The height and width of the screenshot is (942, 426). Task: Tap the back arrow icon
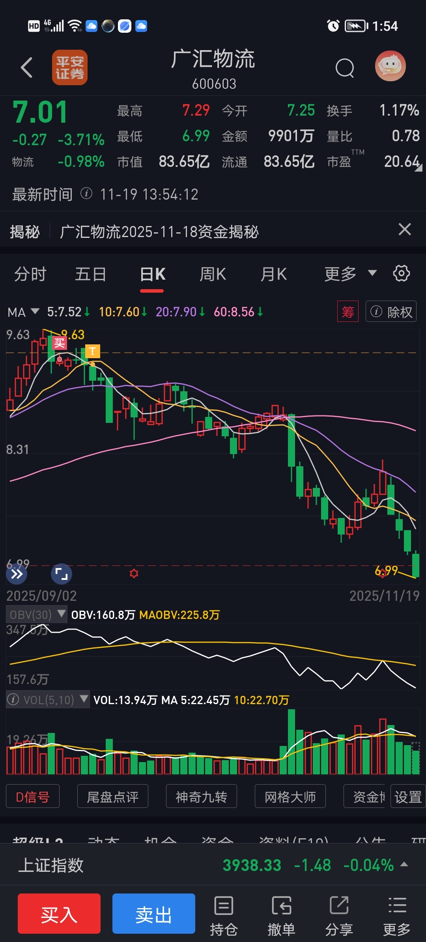(26, 67)
